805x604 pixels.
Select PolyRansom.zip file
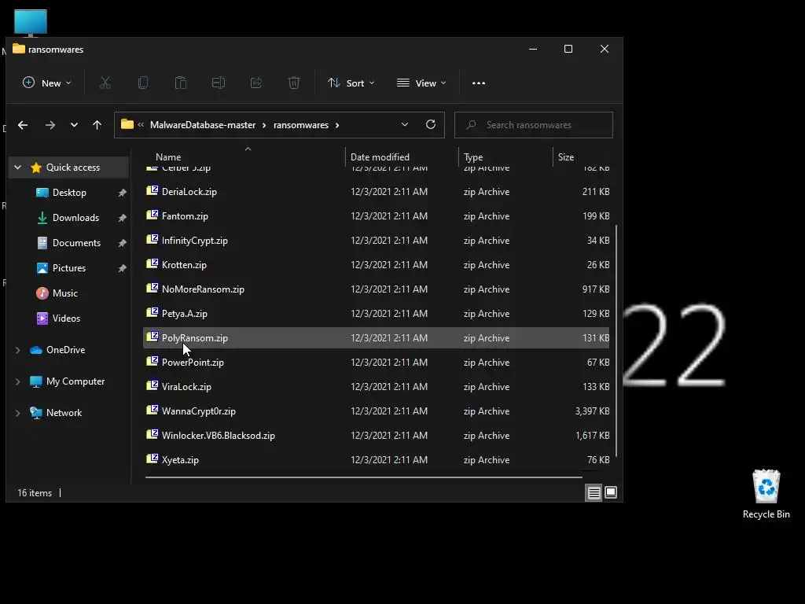tap(376, 338)
